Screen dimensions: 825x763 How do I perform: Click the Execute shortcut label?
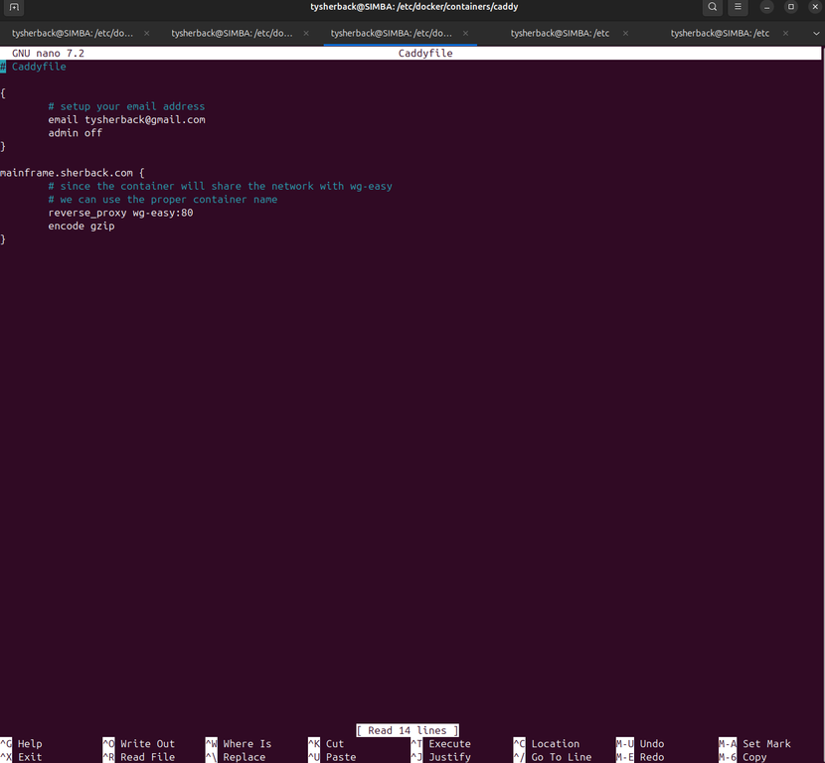click(x=450, y=743)
